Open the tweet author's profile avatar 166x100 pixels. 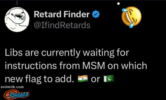pyautogui.click(x=17, y=20)
